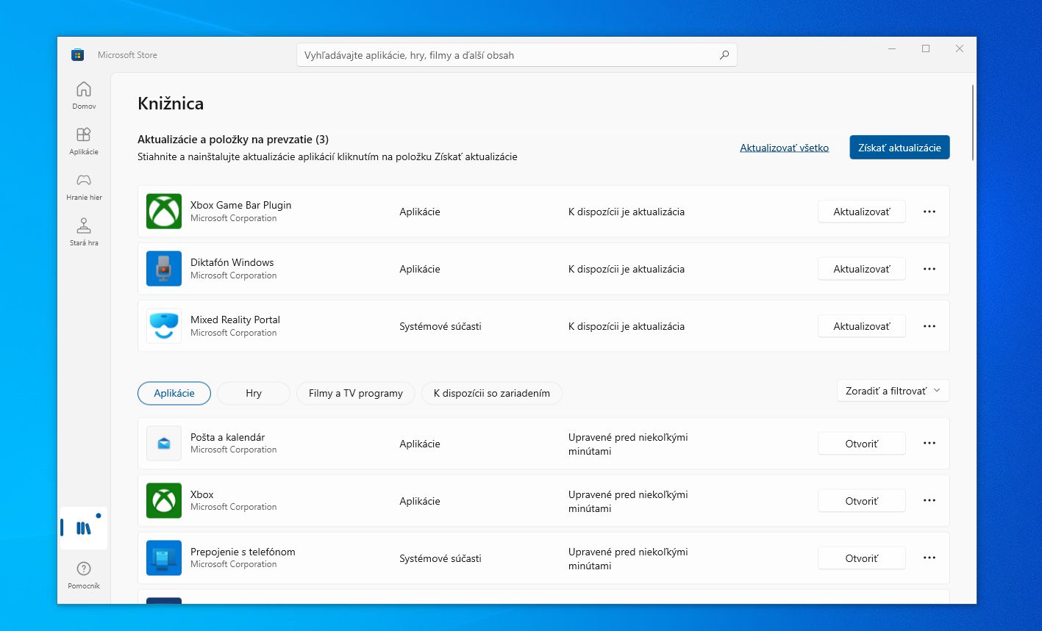Open more options for Prepojenie s telefónom

pos(929,558)
